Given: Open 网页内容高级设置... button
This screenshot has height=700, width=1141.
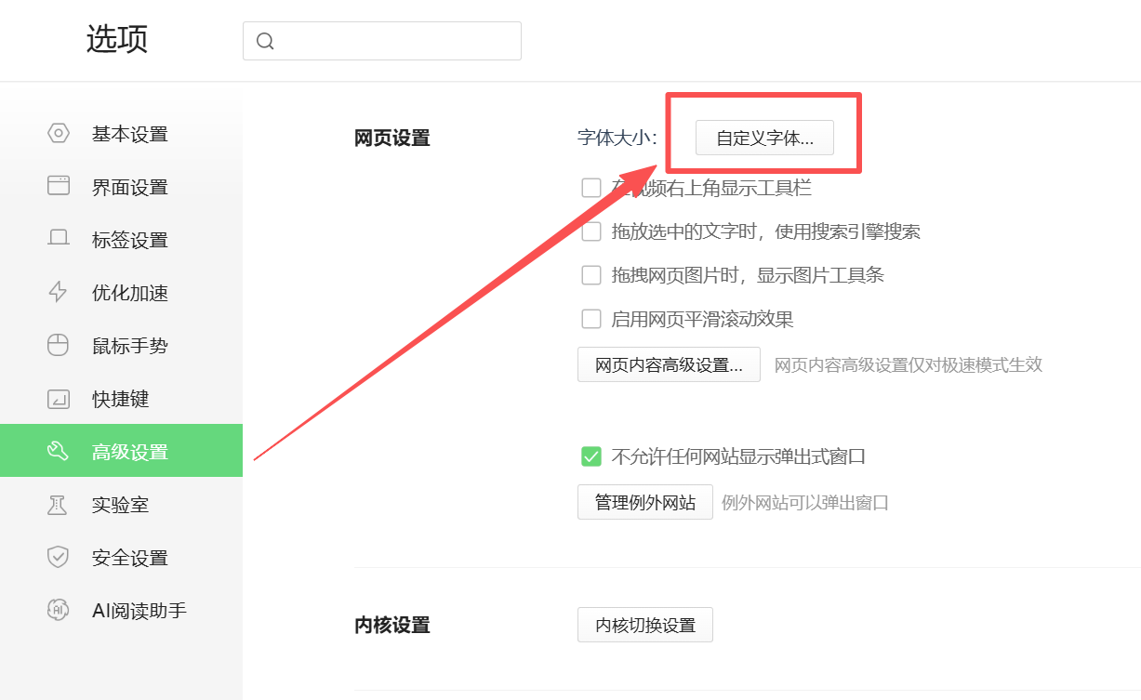Looking at the screenshot, I should pyautogui.click(x=669, y=364).
